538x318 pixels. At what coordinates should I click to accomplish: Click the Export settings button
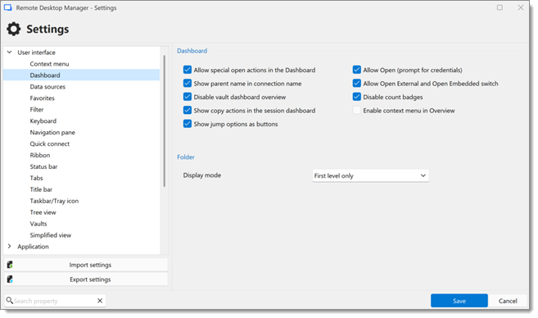click(86, 279)
